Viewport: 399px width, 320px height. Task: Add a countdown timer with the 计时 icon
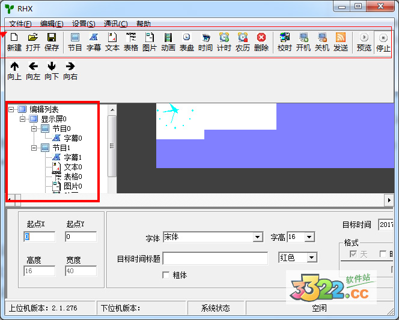[x=224, y=42]
